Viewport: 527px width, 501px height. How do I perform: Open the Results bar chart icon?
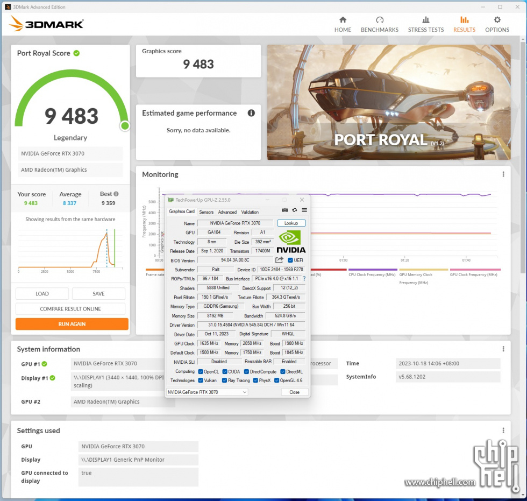coord(464,20)
